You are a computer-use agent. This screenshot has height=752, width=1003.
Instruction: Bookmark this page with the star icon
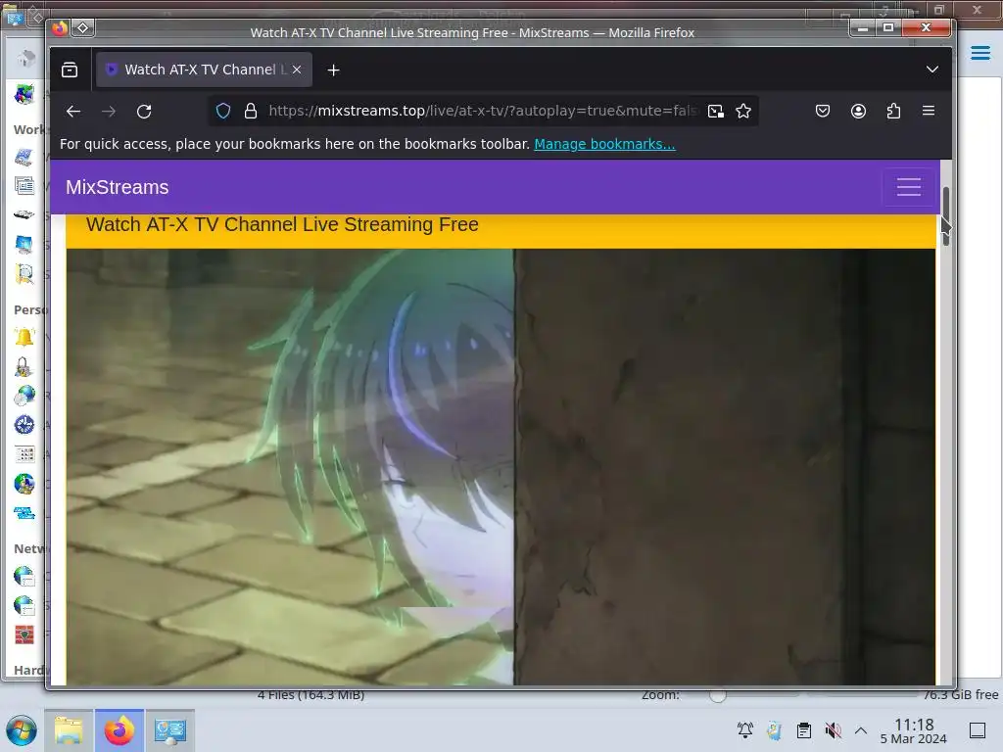point(743,112)
